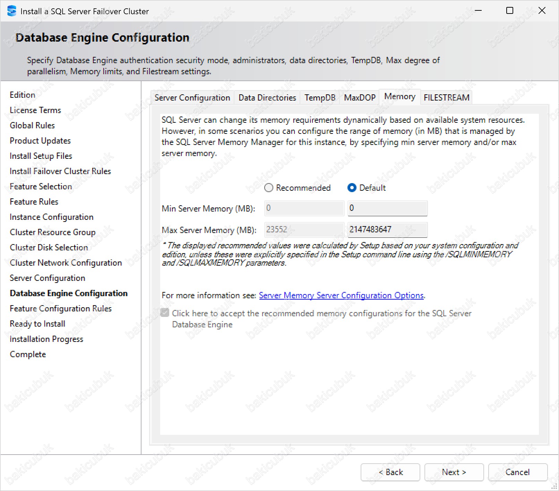Toggle the accept recommended memory configurations checkbox
The width and height of the screenshot is (559, 491).
[165, 313]
